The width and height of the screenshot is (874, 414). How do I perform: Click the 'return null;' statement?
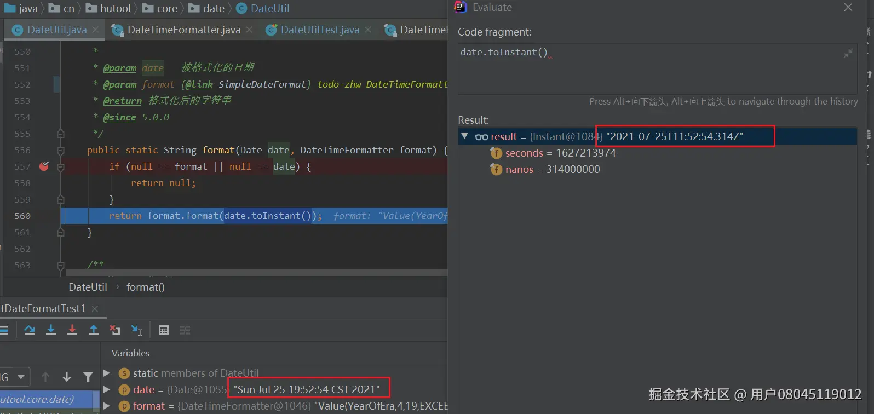163,183
